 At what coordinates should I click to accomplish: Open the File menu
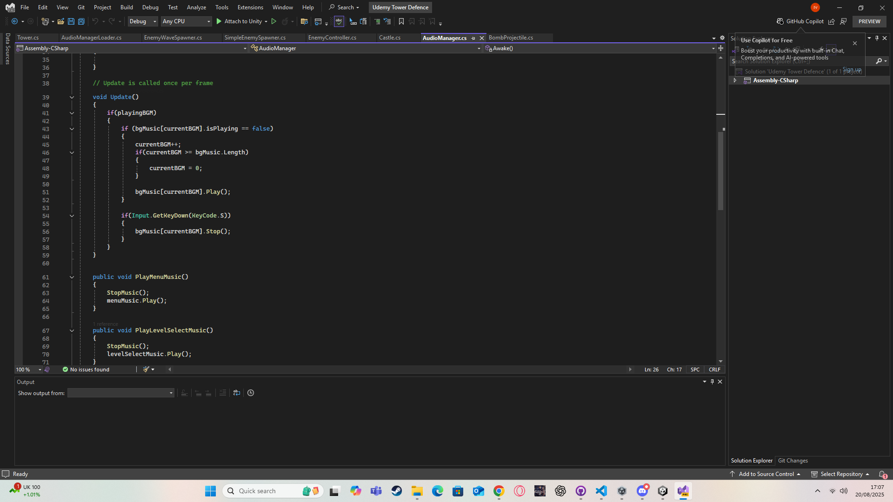coord(25,7)
